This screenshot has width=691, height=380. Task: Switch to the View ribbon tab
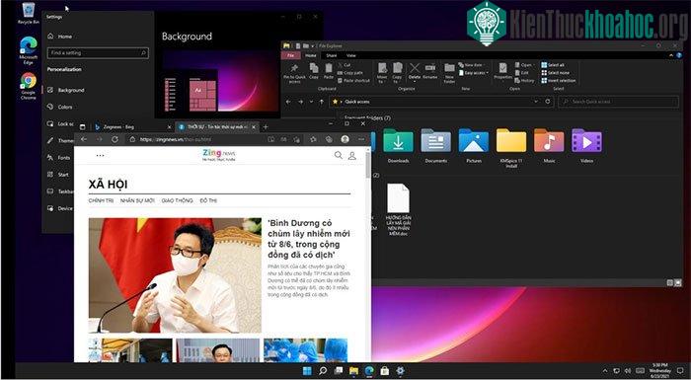click(350, 55)
